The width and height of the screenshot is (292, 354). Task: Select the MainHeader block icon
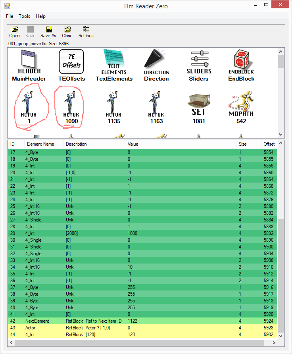[x=29, y=65]
